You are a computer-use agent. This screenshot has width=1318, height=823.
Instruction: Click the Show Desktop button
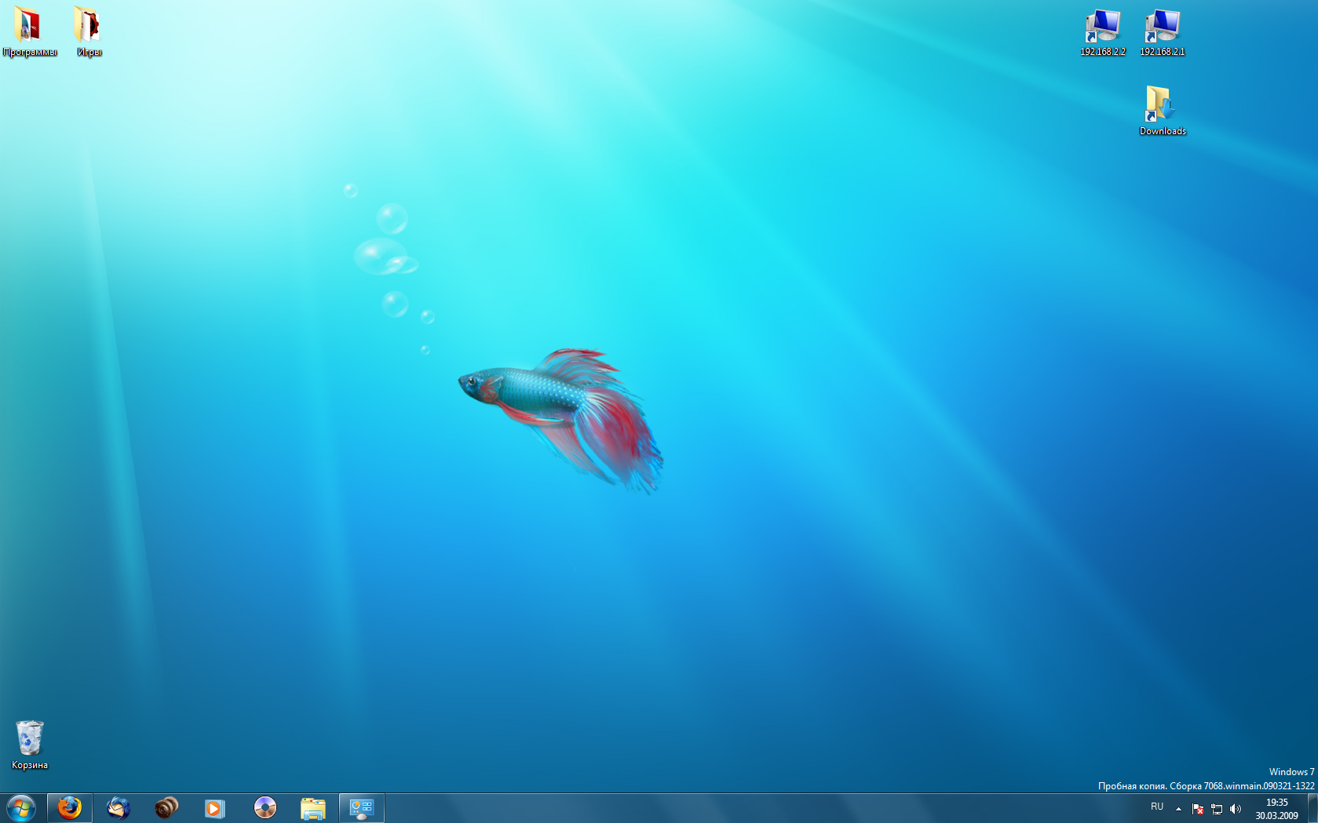coord(1313,808)
